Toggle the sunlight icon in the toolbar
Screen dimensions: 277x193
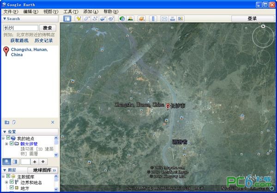(x=130, y=18)
